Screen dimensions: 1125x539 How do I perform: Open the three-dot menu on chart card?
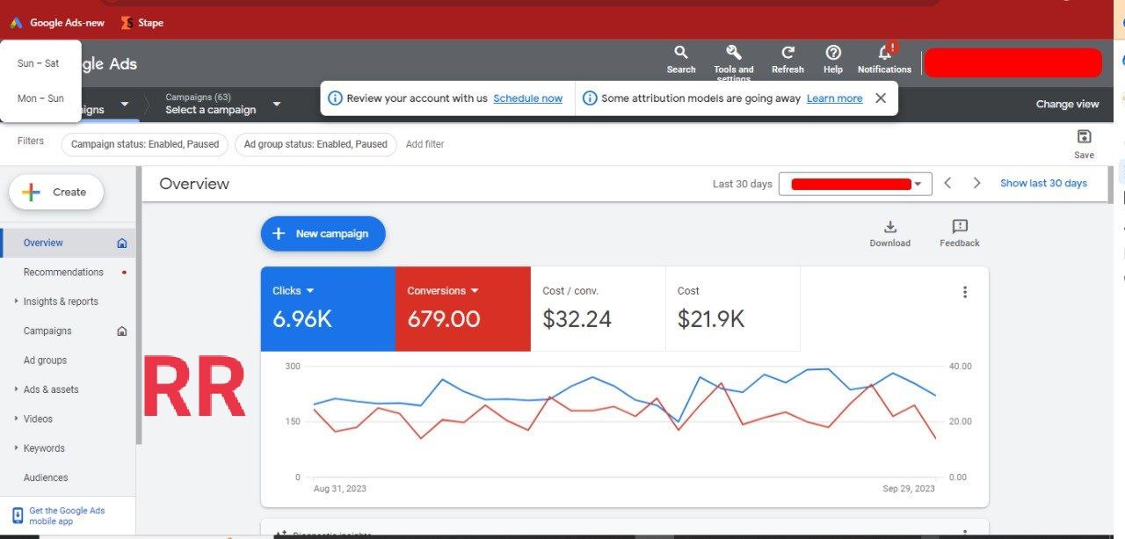964,292
